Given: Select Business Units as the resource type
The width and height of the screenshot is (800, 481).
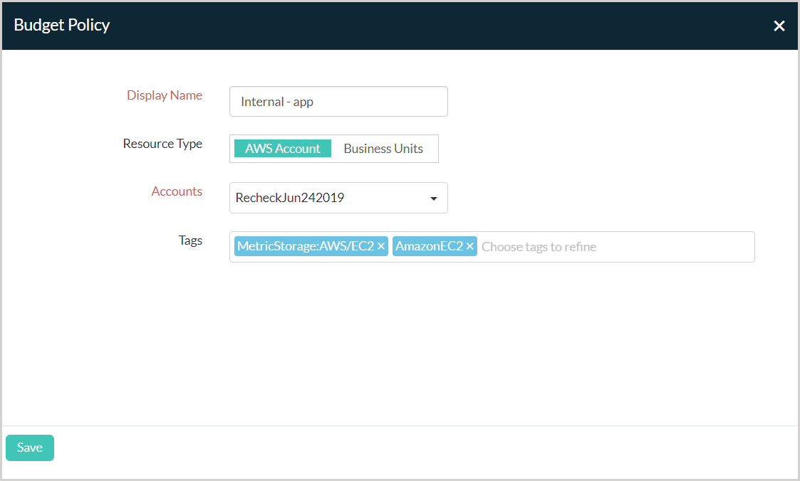Looking at the screenshot, I should 383,148.
